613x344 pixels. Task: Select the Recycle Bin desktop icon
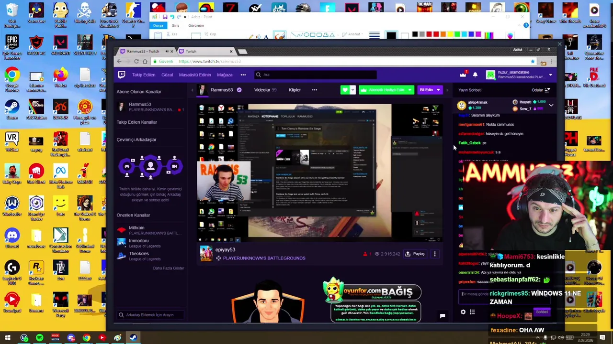click(12, 16)
